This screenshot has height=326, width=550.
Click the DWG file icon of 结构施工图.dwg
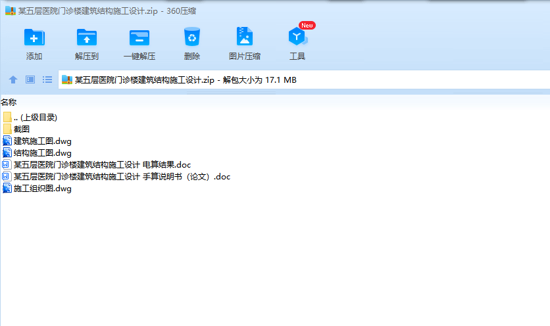(x=7, y=153)
